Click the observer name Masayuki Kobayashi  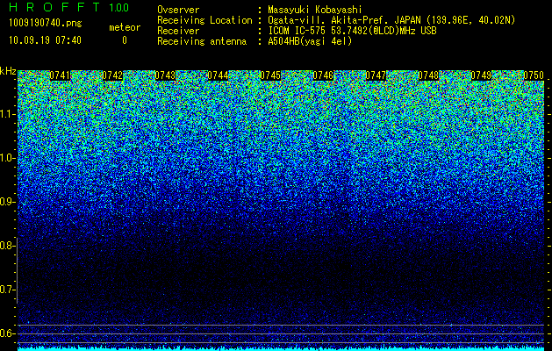[315, 10]
